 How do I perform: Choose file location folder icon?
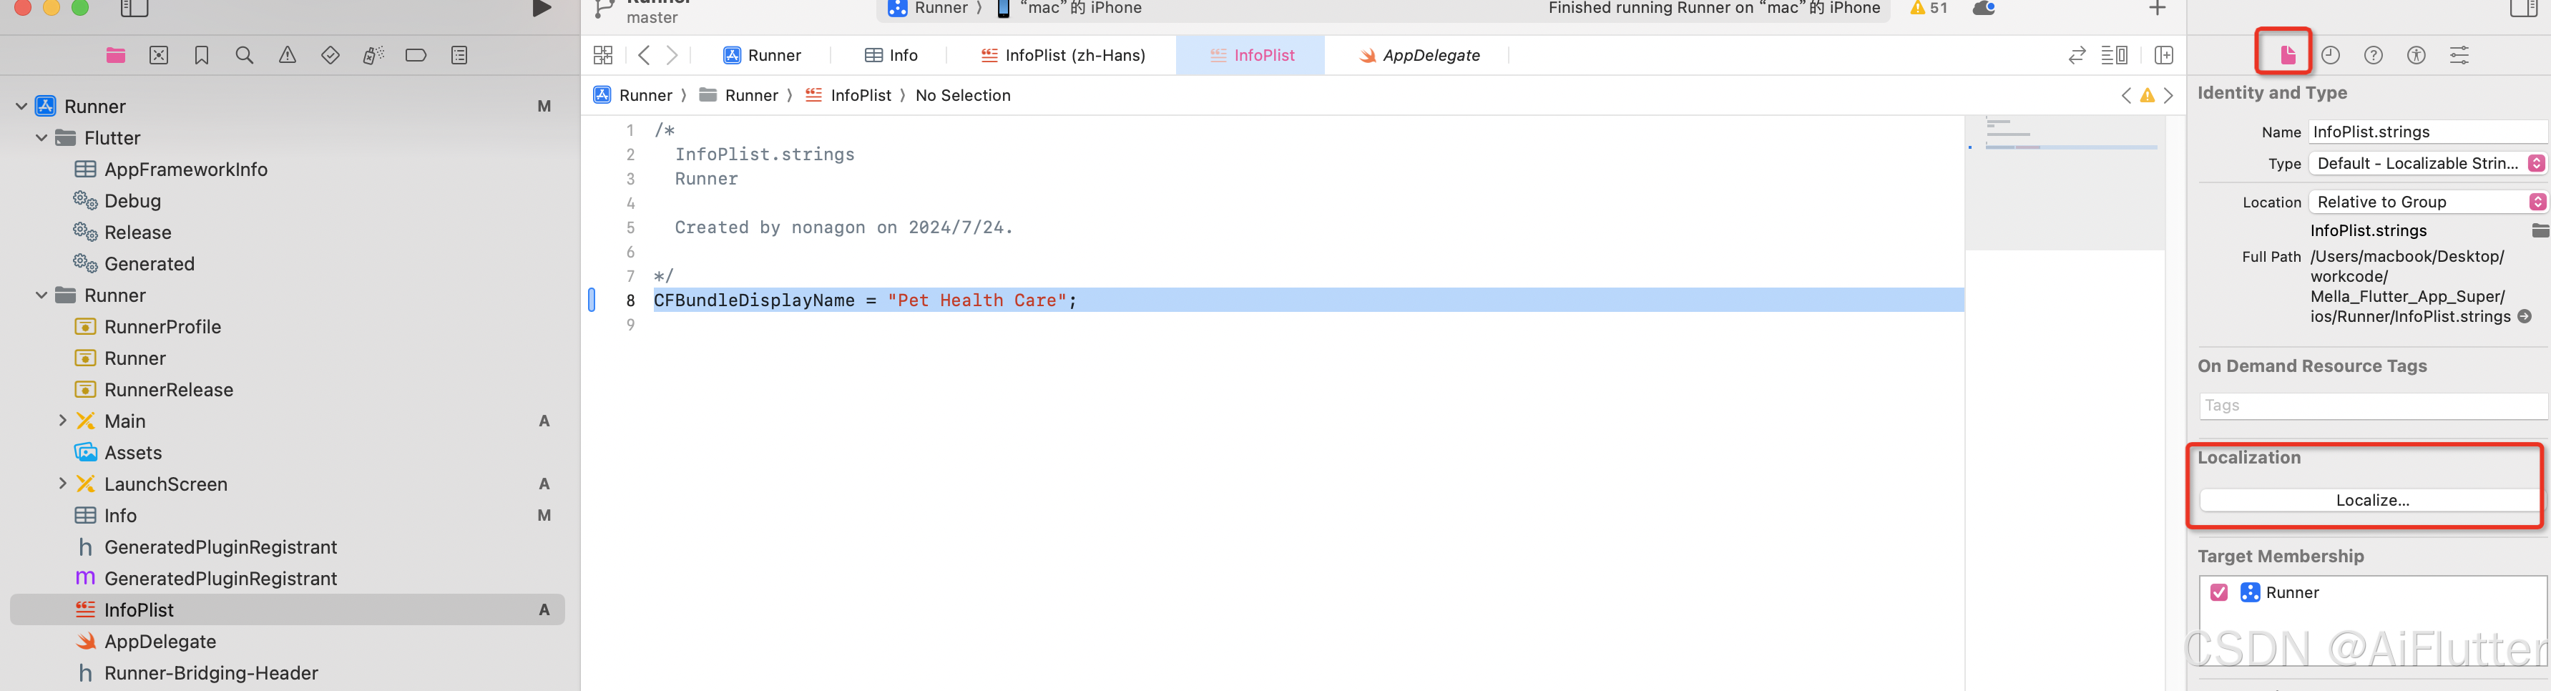2540,230
